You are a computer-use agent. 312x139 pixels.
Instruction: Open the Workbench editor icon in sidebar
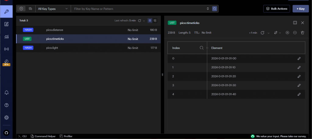[x=6, y=24]
